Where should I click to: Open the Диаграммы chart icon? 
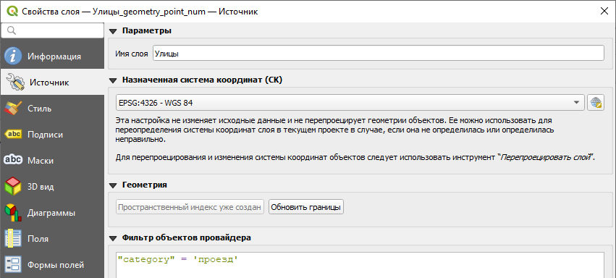[x=13, y=213]
